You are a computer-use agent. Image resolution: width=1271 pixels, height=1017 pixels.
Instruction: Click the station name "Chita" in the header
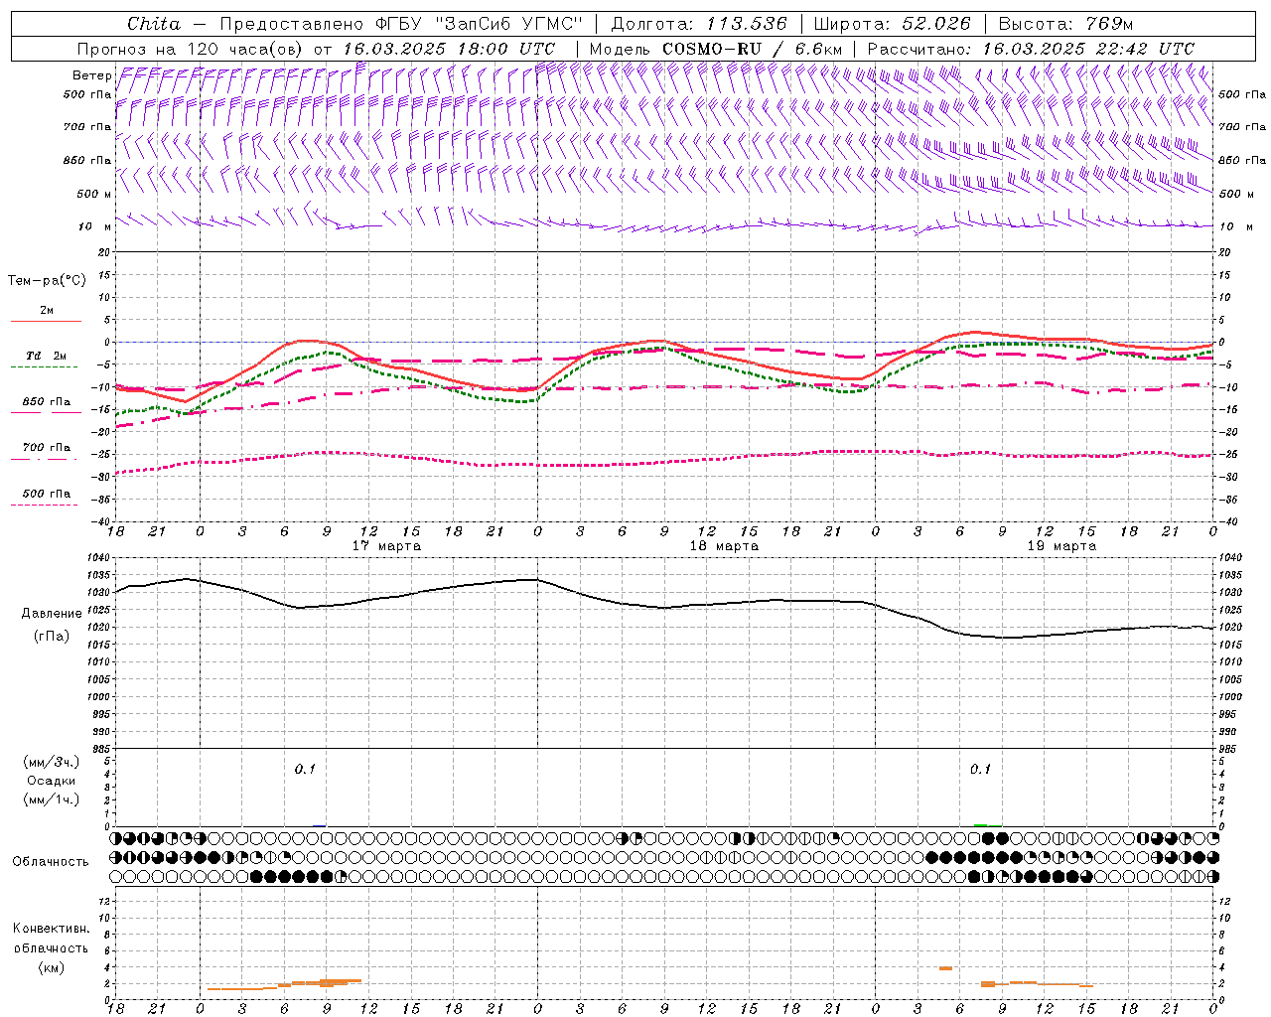pyautogui.click(x=154, y=24)
